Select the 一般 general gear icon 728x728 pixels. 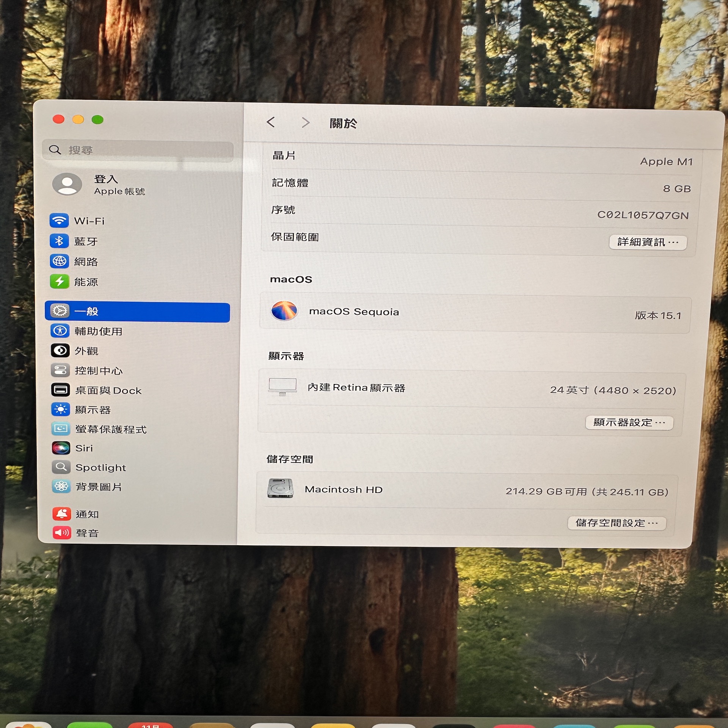60,311
